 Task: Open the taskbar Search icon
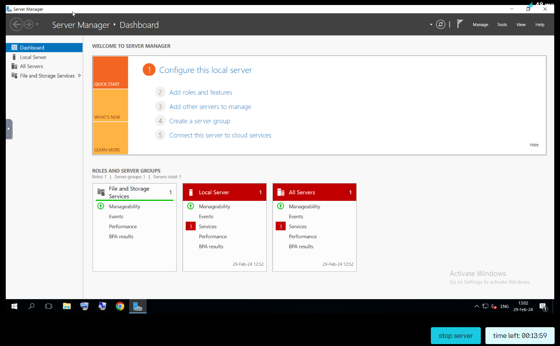pos(32,306)
